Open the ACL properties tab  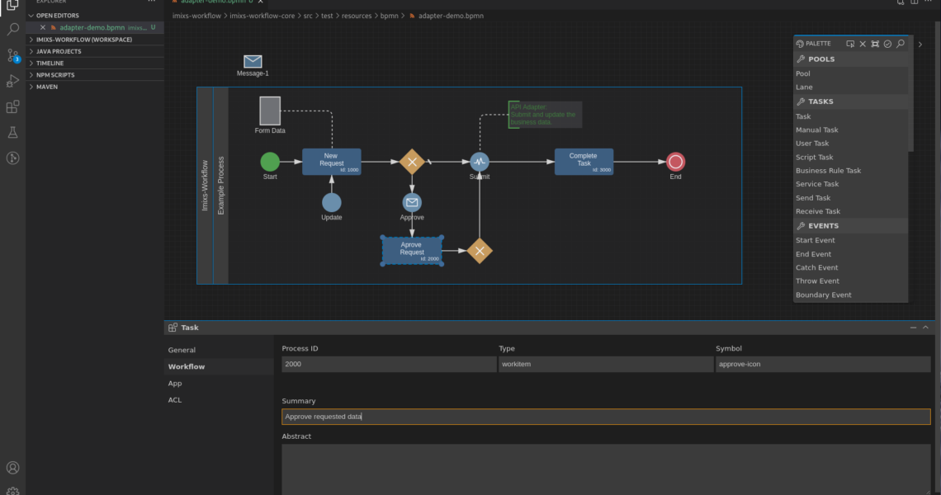175,400
